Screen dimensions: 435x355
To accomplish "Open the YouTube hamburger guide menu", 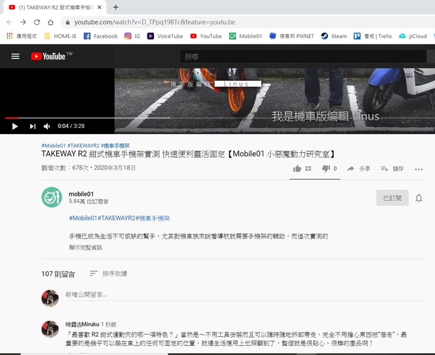I will click(15, 57).
